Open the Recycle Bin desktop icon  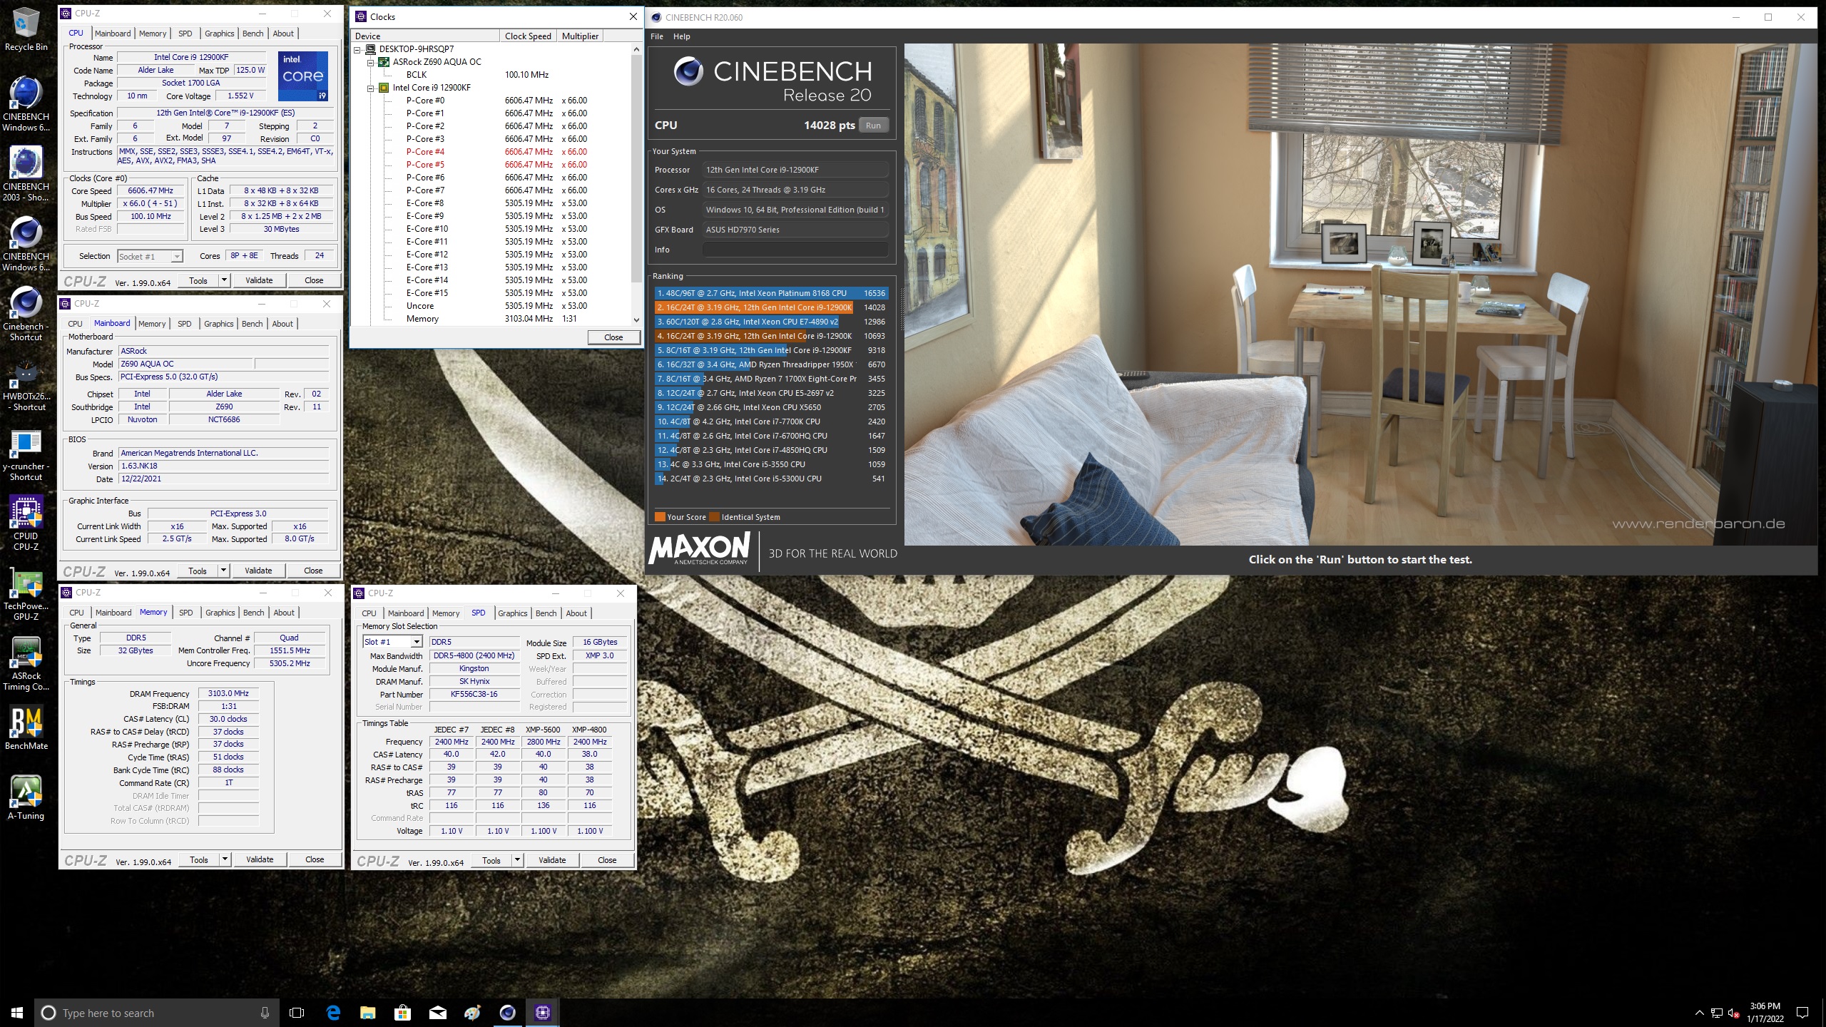tap(26, 29)
